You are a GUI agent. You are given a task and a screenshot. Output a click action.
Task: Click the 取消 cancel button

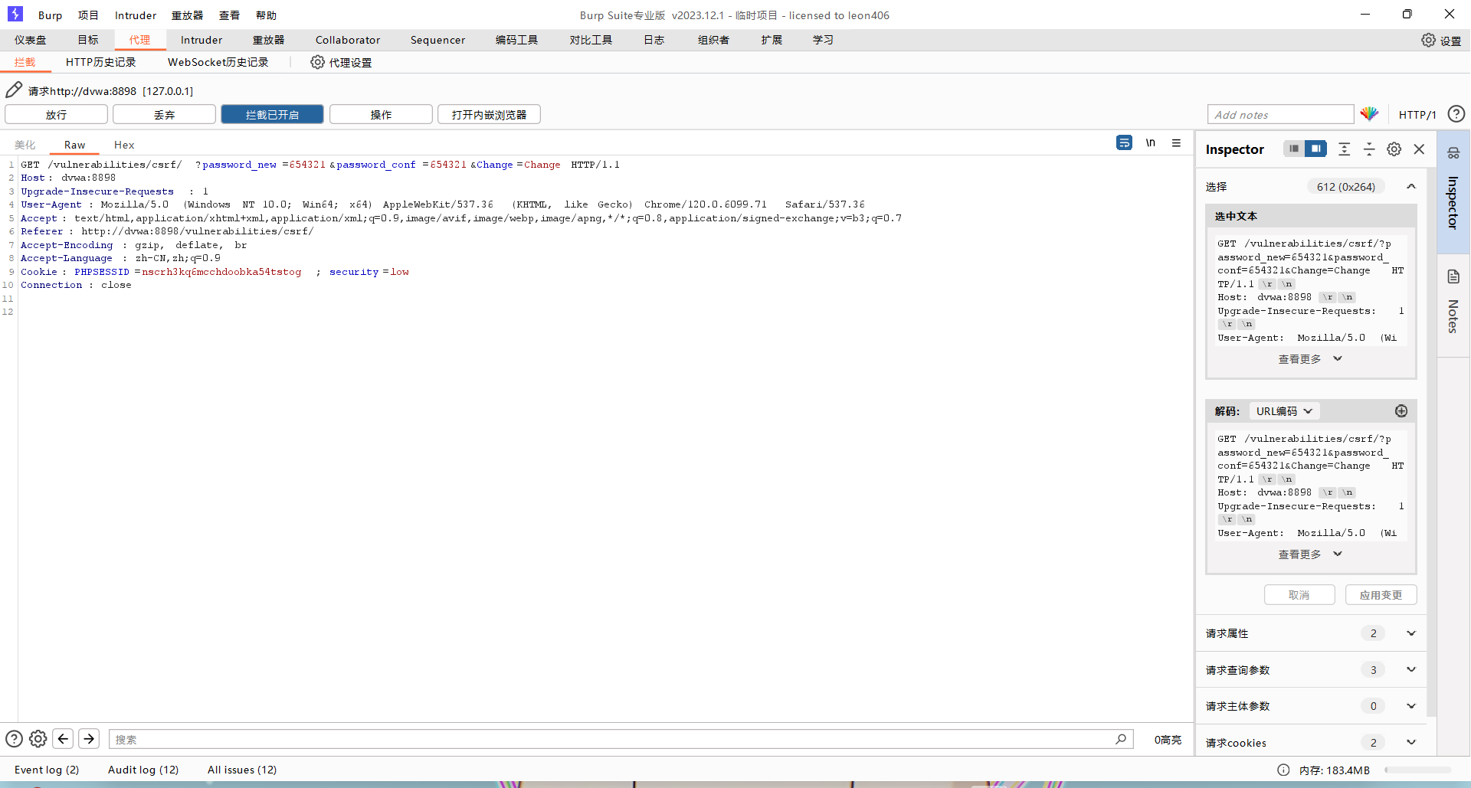[1299, 595]
